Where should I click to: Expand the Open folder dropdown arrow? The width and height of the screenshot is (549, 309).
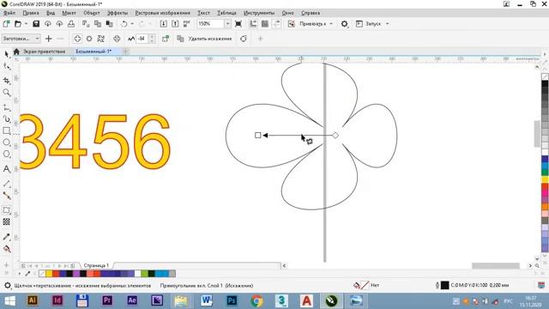pos(26,24)
